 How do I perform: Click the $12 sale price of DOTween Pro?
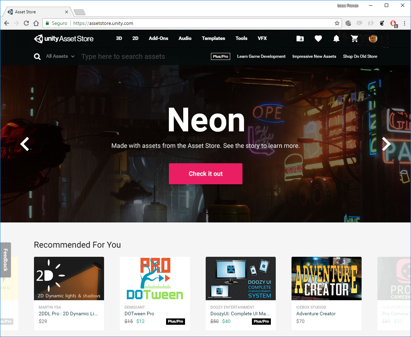(141, 321)
